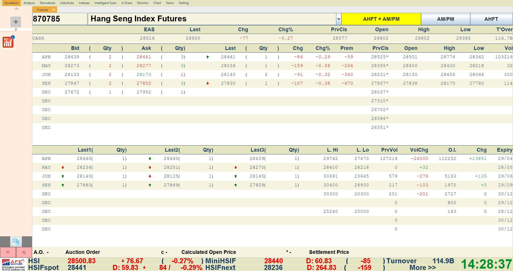Open the document layout icon above F1
Image resolution: width=513 pixels, height=271 pixels.
[x=16, y=242]
